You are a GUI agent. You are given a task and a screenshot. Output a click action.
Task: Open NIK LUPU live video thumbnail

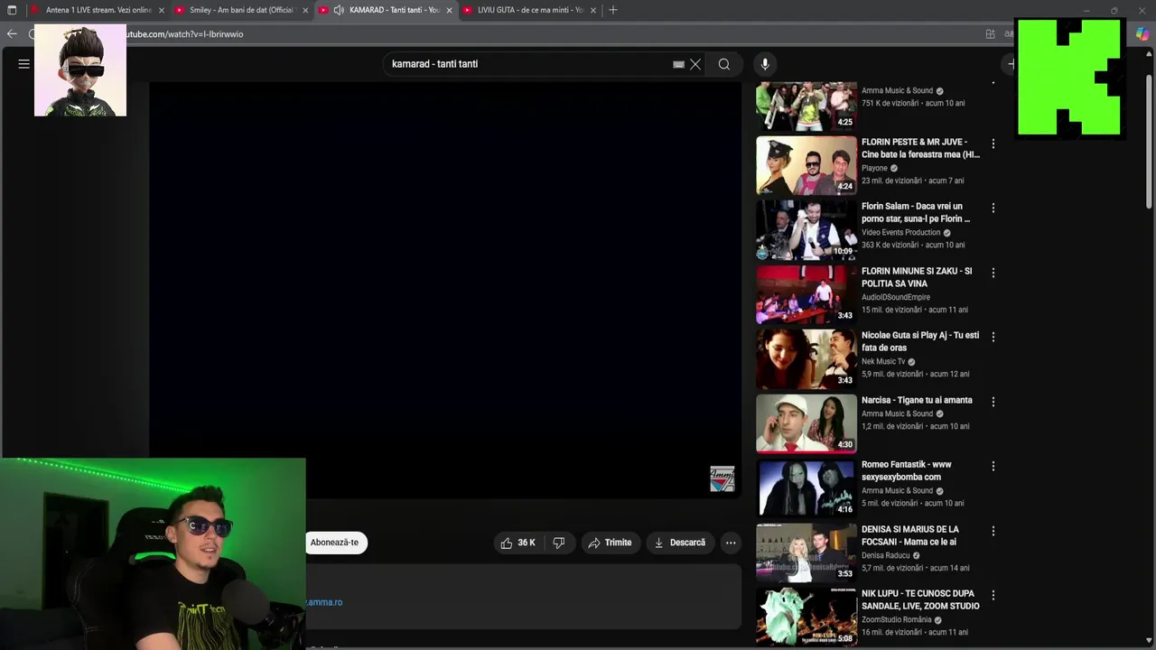pos(806,617)
